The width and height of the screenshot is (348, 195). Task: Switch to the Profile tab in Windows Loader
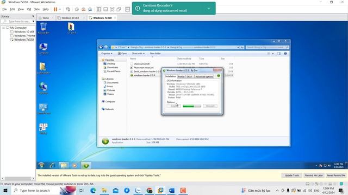(181, 76)
